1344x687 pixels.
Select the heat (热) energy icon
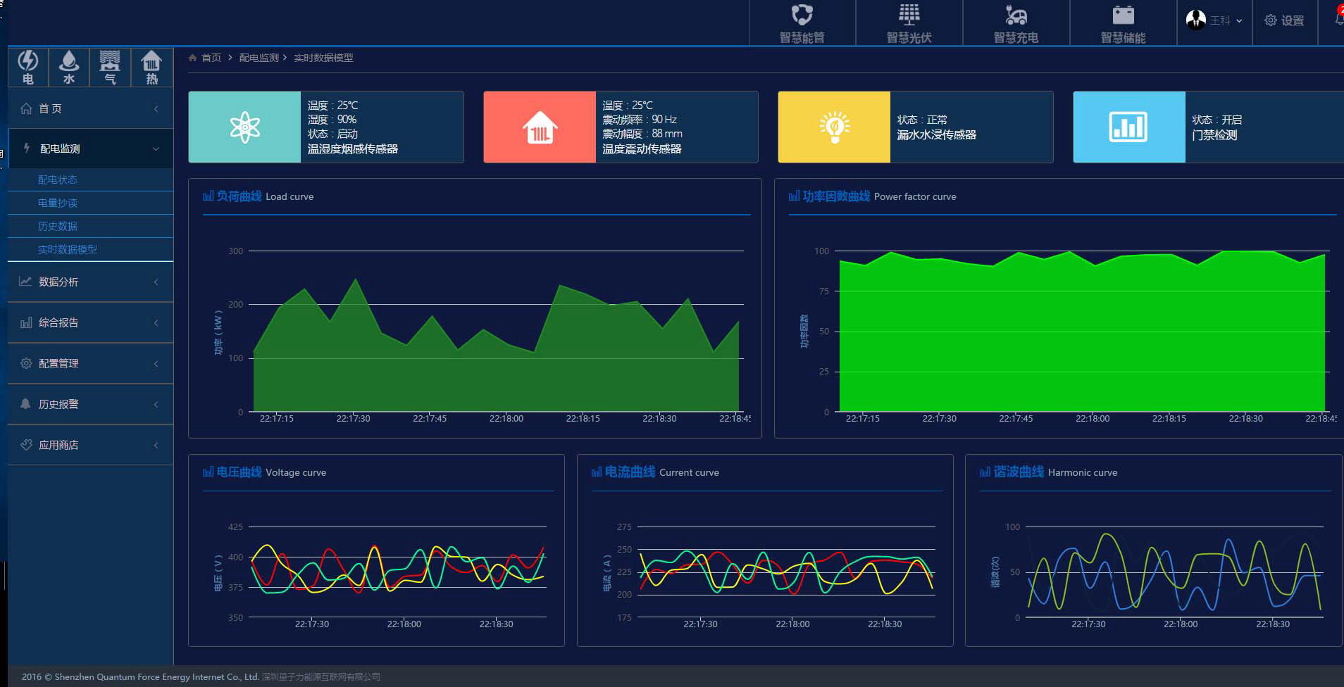[x=151, y=68]
